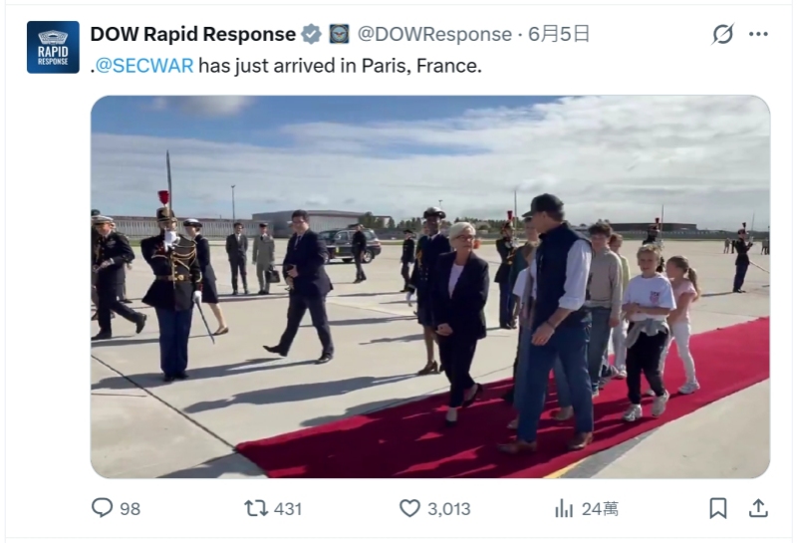Open the @DOWResponse handle link
797x543 pixels.
434,34
